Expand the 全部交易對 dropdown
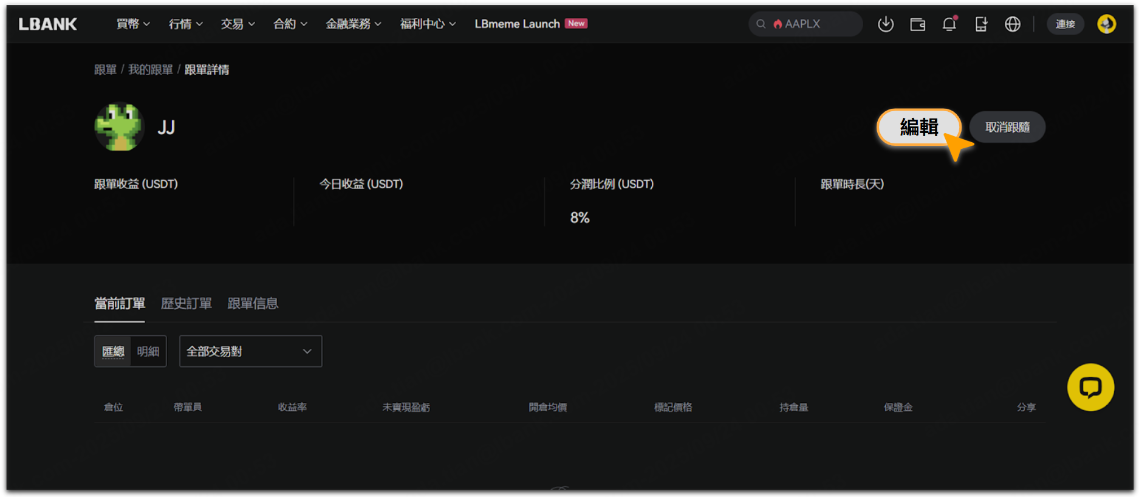 [250, 351]
